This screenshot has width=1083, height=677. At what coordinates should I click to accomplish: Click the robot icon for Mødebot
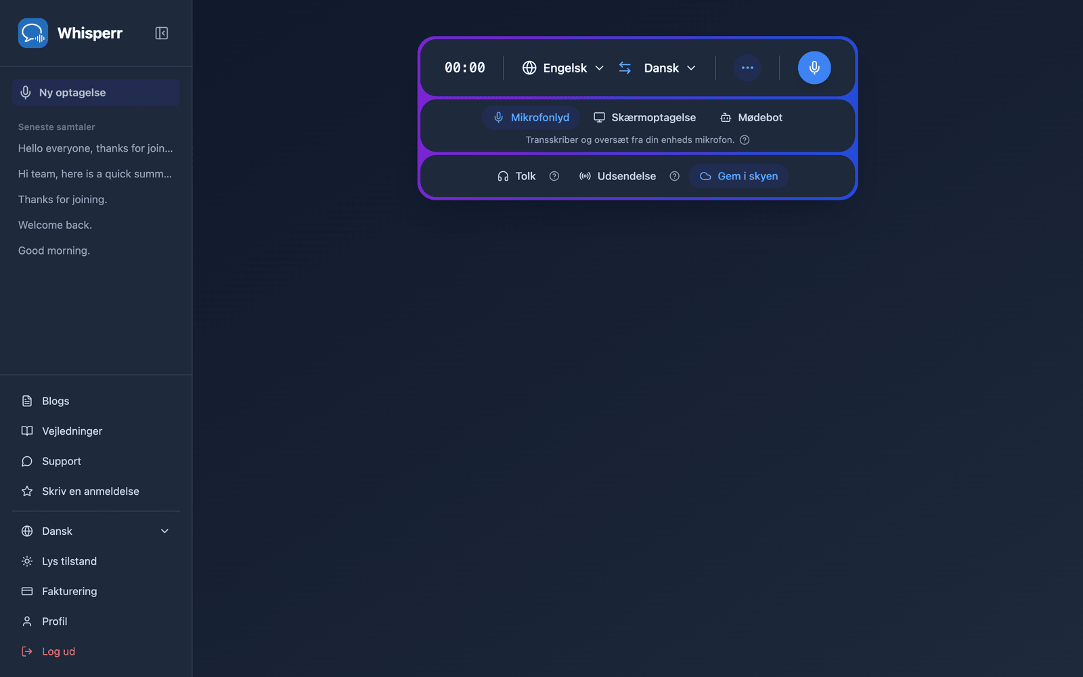726,118
